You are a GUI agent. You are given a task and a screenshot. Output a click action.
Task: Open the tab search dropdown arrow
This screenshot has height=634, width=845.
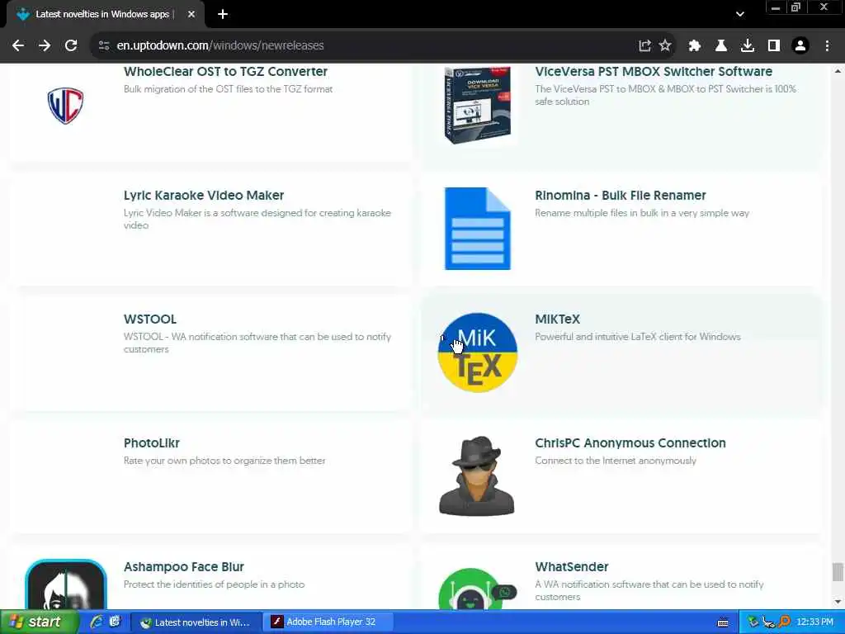pos(740,14)
